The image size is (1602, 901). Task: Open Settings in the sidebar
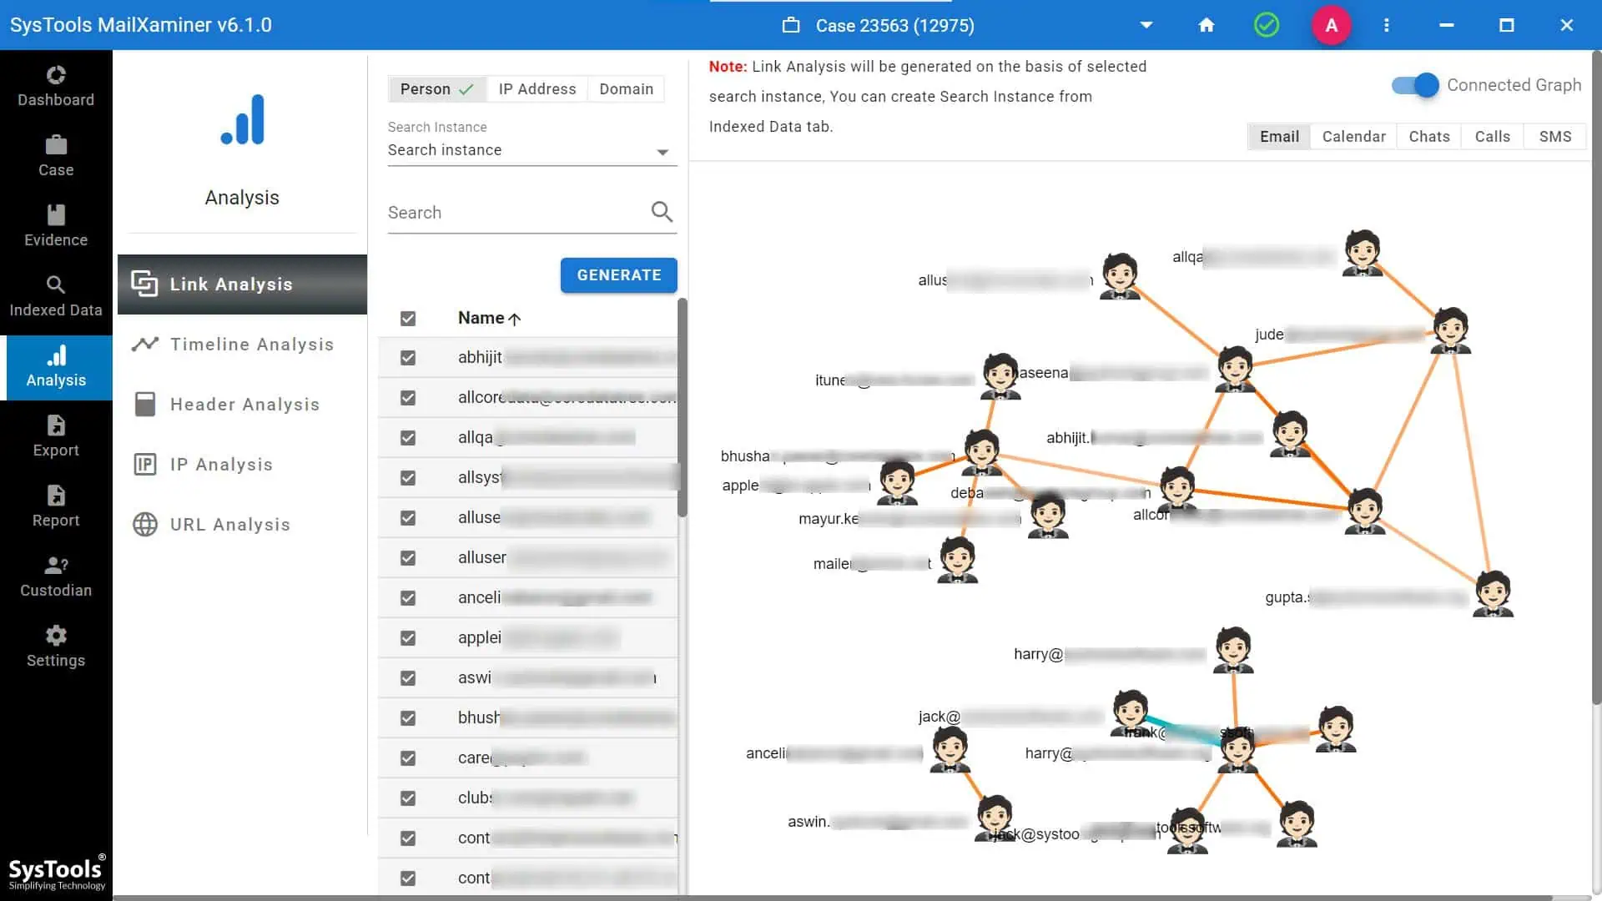click(x=56, y=647)
